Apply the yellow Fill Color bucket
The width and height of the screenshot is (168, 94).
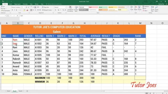click(24, 10)
